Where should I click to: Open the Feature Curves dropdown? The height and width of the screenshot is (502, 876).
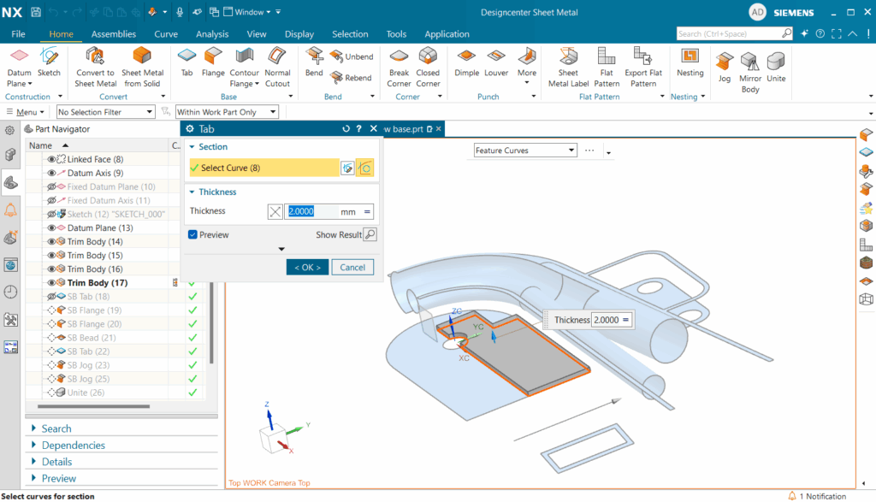pyautogui.click(x=525, y=151)
